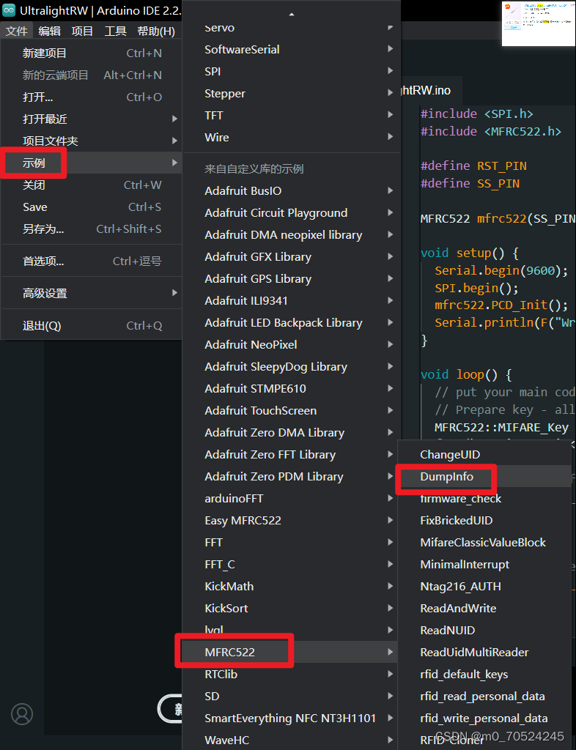Open the 工具 menu
Viewport: 576px width, 750px height.
pyautogui.click(x=115, y=31)
